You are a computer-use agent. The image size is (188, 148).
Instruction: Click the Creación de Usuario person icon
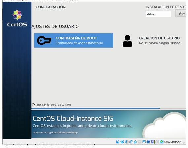tap(127, 41)
